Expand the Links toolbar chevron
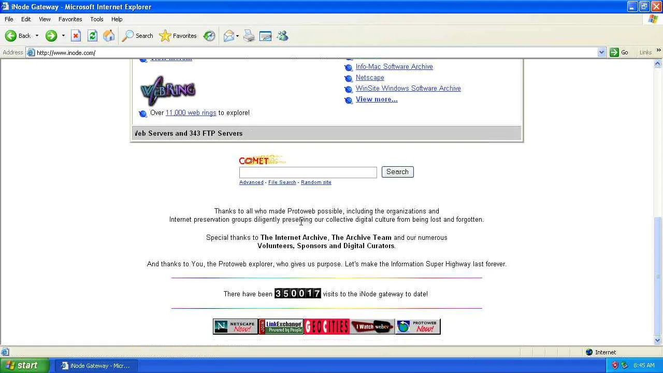Viewport: 663px width, 373px height. click(x=658, y=51)
